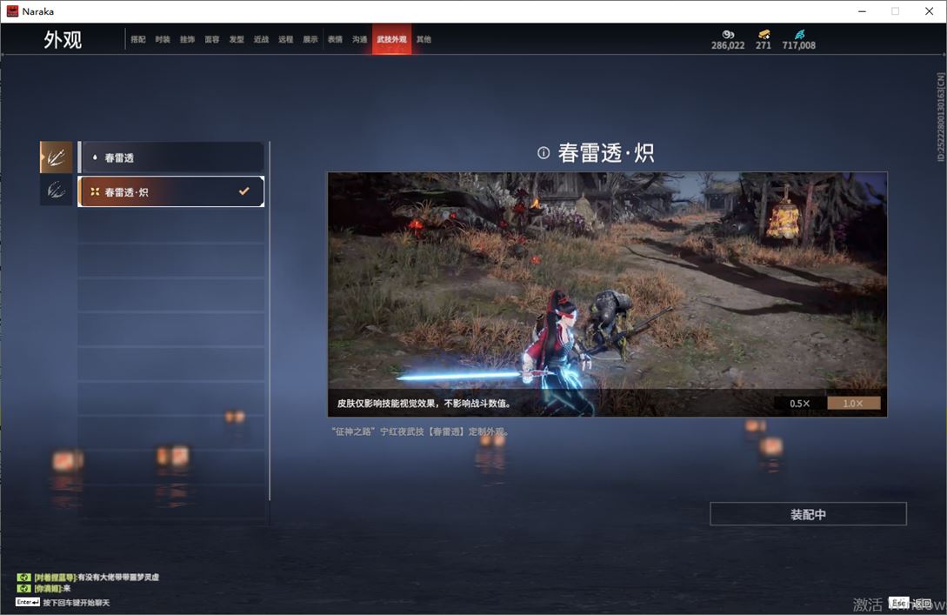Click the cross icon on the 春雷透·炽 row
Viewport: 947px width, 615px height.
[x=95, y=191]
